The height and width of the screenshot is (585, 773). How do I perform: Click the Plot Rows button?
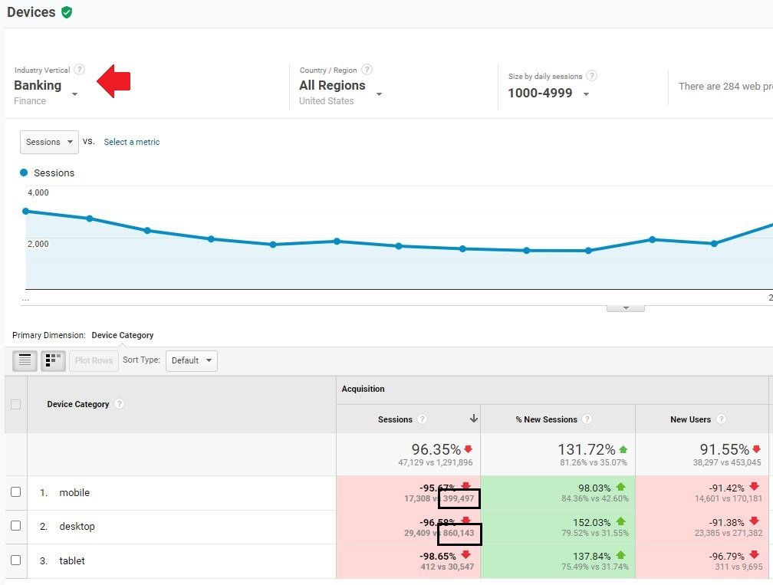(94, 361)
